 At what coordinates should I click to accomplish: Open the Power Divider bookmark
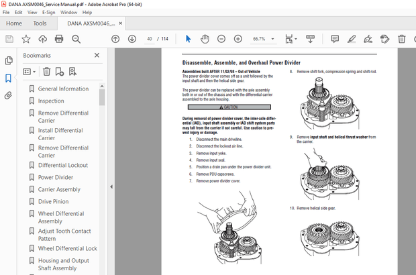56,178
